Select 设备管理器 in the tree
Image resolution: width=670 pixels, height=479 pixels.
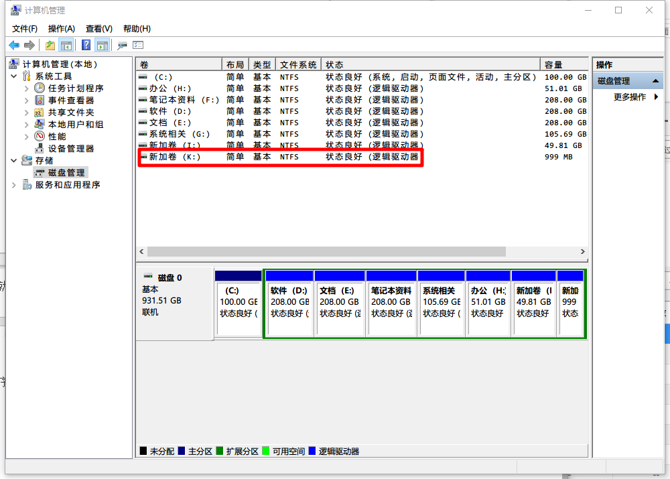click(71, 149)
